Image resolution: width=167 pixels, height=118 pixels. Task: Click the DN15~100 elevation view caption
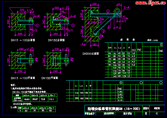(x=23, y=40)
